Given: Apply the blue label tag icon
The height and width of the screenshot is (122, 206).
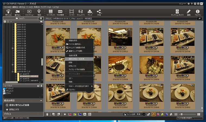Looking at the screenshot, I should pyautogui.click(x=80, y=114).
